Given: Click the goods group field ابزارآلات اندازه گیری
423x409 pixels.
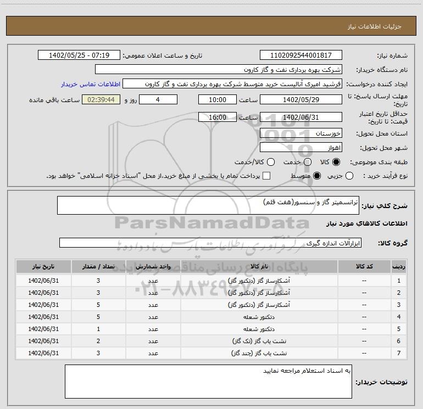Looking at the screenshot, I should [x=210, y=243].
